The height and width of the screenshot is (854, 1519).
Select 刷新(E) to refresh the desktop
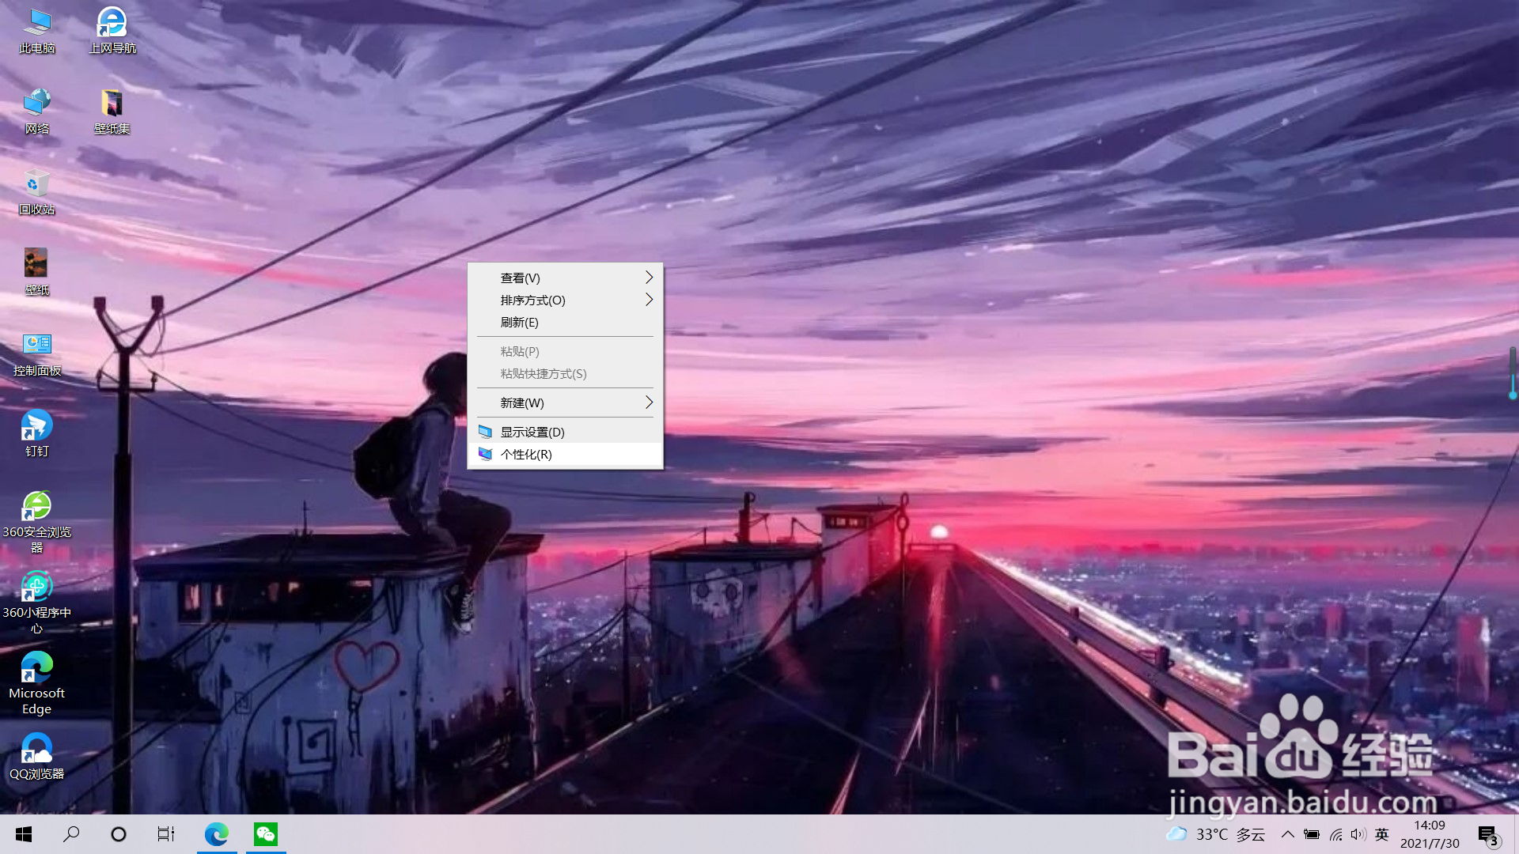coord(519,323)
